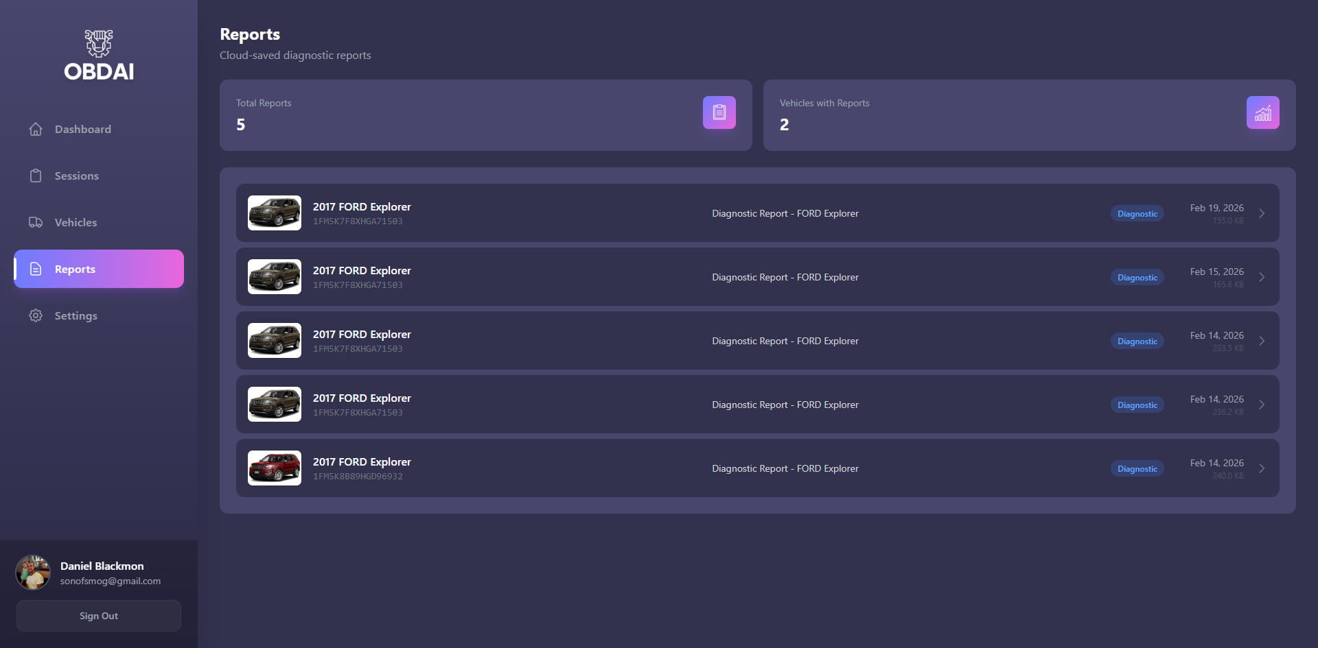Image resolution: width=1318 pixels, height=648 pixels.
Task: Click the Sessions clipboard icon
Action: pyautogui.click(x=36, y=176)
